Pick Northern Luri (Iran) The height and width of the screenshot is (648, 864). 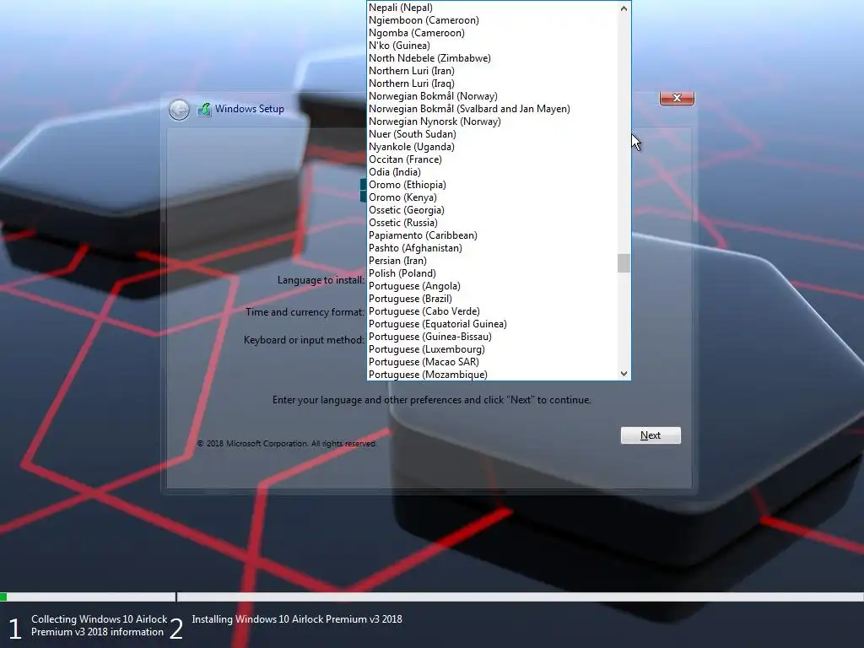click(493, 71)
